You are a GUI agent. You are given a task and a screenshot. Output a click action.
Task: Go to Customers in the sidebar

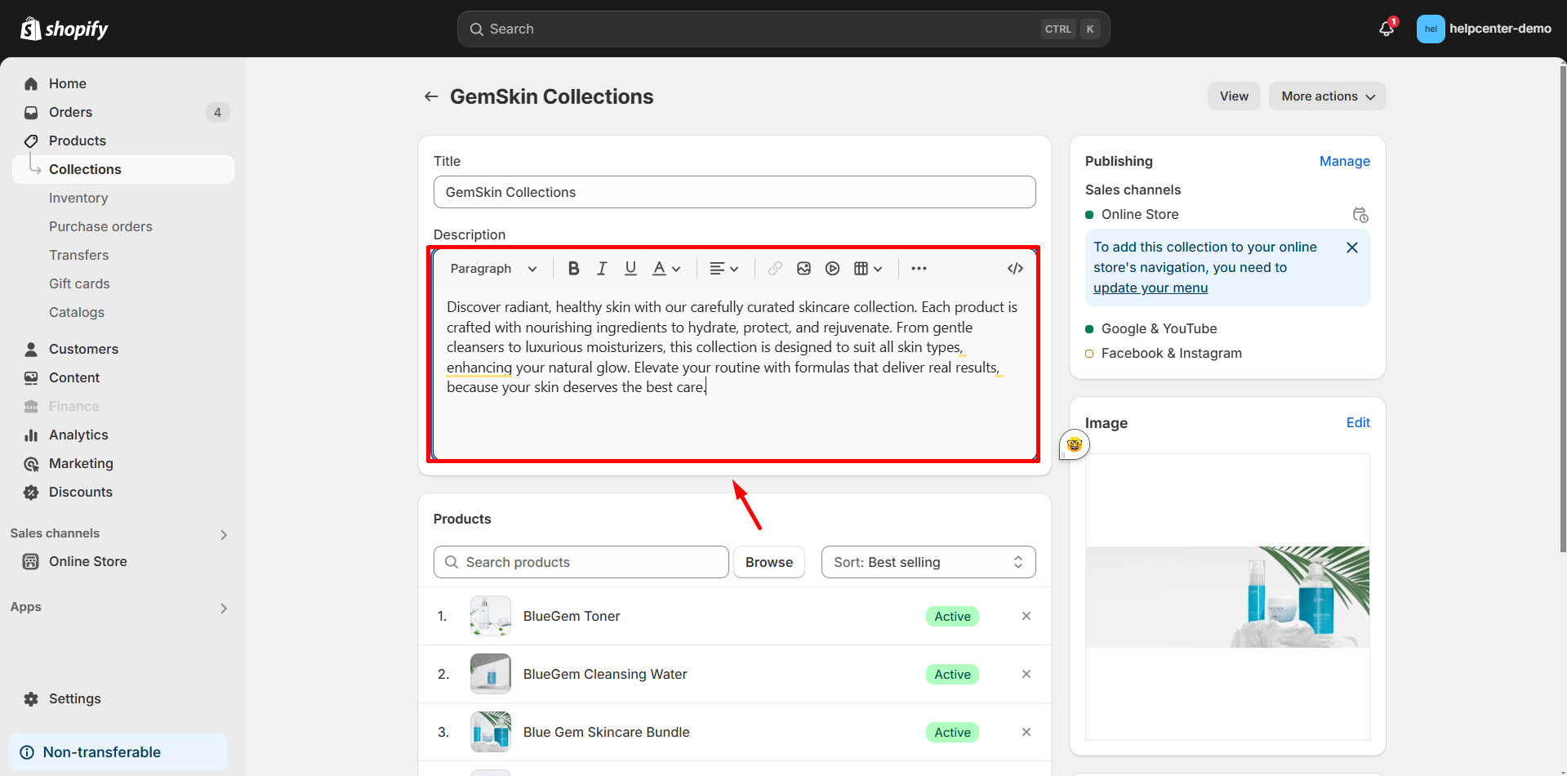(x=83, y=349)
